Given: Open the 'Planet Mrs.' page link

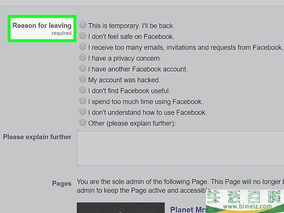Looking at the screenshot, I should pyautogui.click(x=188, y=209).
